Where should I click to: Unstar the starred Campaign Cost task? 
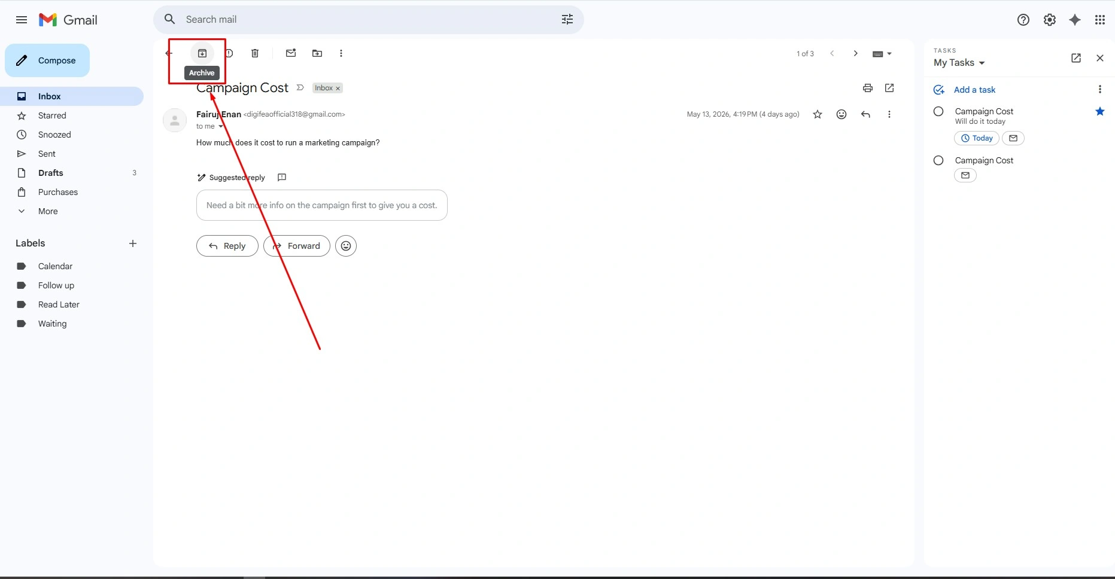coord(1100,111)
